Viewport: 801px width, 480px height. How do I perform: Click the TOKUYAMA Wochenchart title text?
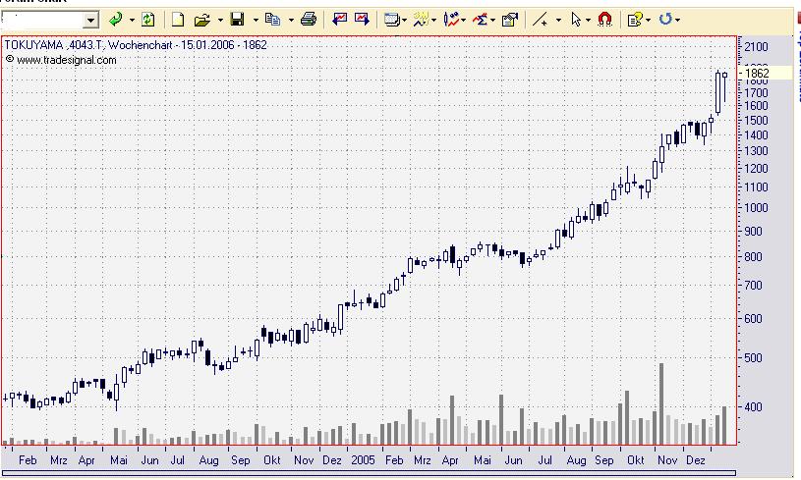(136, 45)
